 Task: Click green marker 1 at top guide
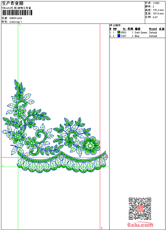click(20, 25)
